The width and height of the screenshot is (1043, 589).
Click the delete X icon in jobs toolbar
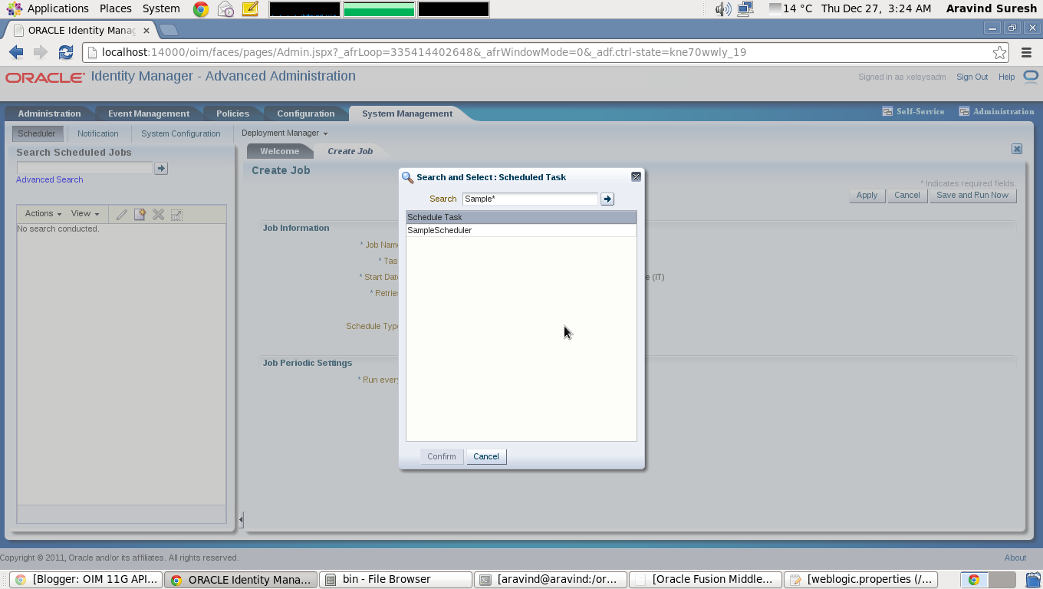click(x=158, y=215)
